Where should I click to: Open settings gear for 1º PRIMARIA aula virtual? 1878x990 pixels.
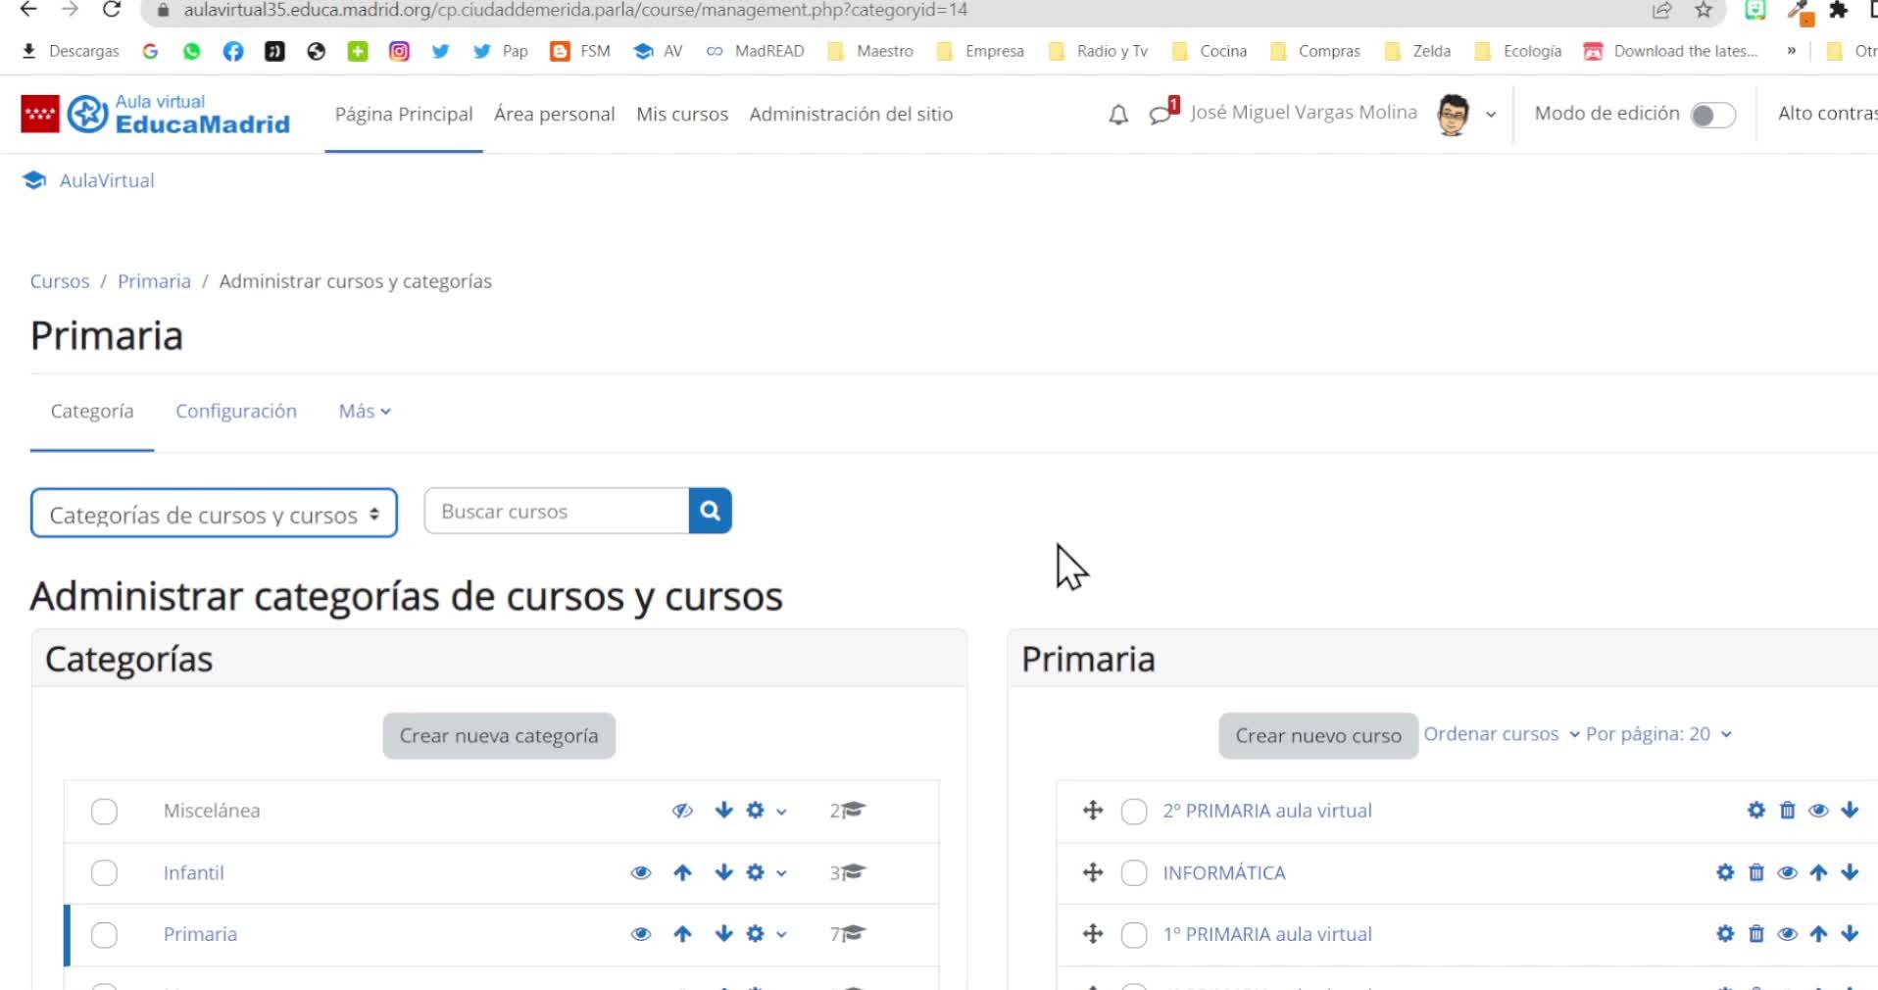1725,934
